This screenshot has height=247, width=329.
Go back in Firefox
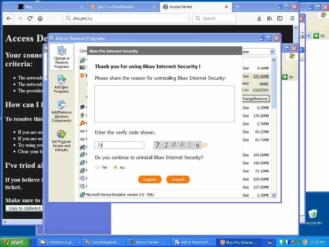pyautogui.click(x=9, y=18)
